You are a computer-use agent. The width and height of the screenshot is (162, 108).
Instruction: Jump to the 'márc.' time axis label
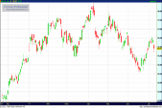[x=67, y=103]
